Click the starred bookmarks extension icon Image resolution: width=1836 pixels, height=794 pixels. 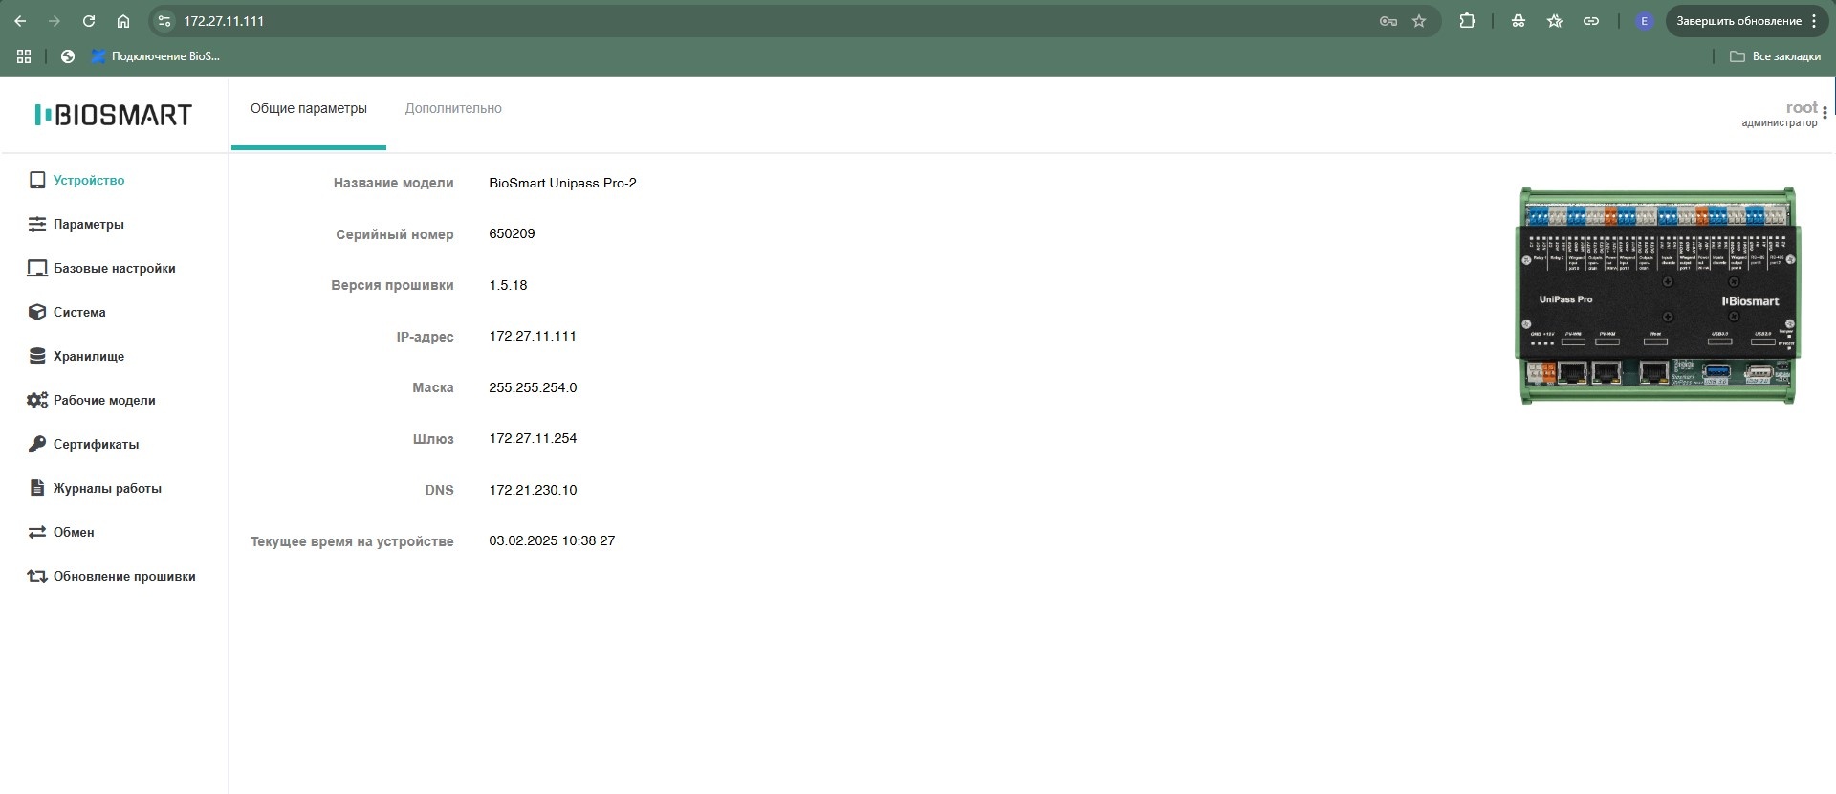[x=1555, y=21]
